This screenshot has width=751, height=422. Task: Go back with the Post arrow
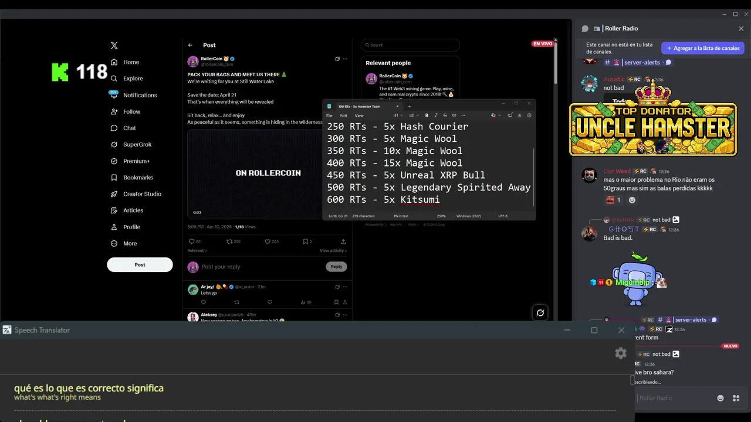pos(190,45)
